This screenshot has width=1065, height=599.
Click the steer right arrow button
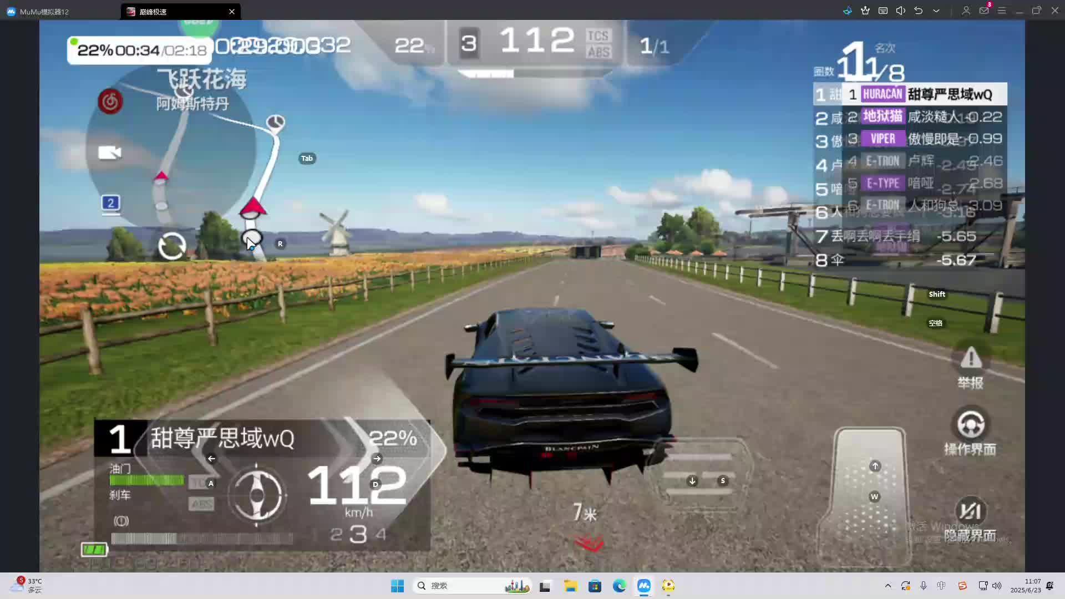pyautogui.click(x=377, y=459)
